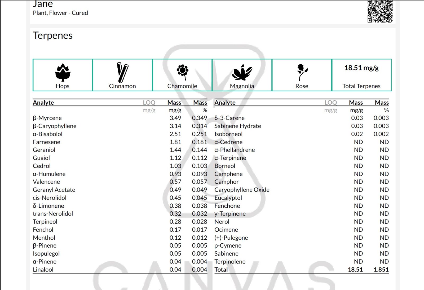Viewport: 424px width, 290px height.
Task: Select the Terpinolene analyte name
Action: tap(230, 262)
